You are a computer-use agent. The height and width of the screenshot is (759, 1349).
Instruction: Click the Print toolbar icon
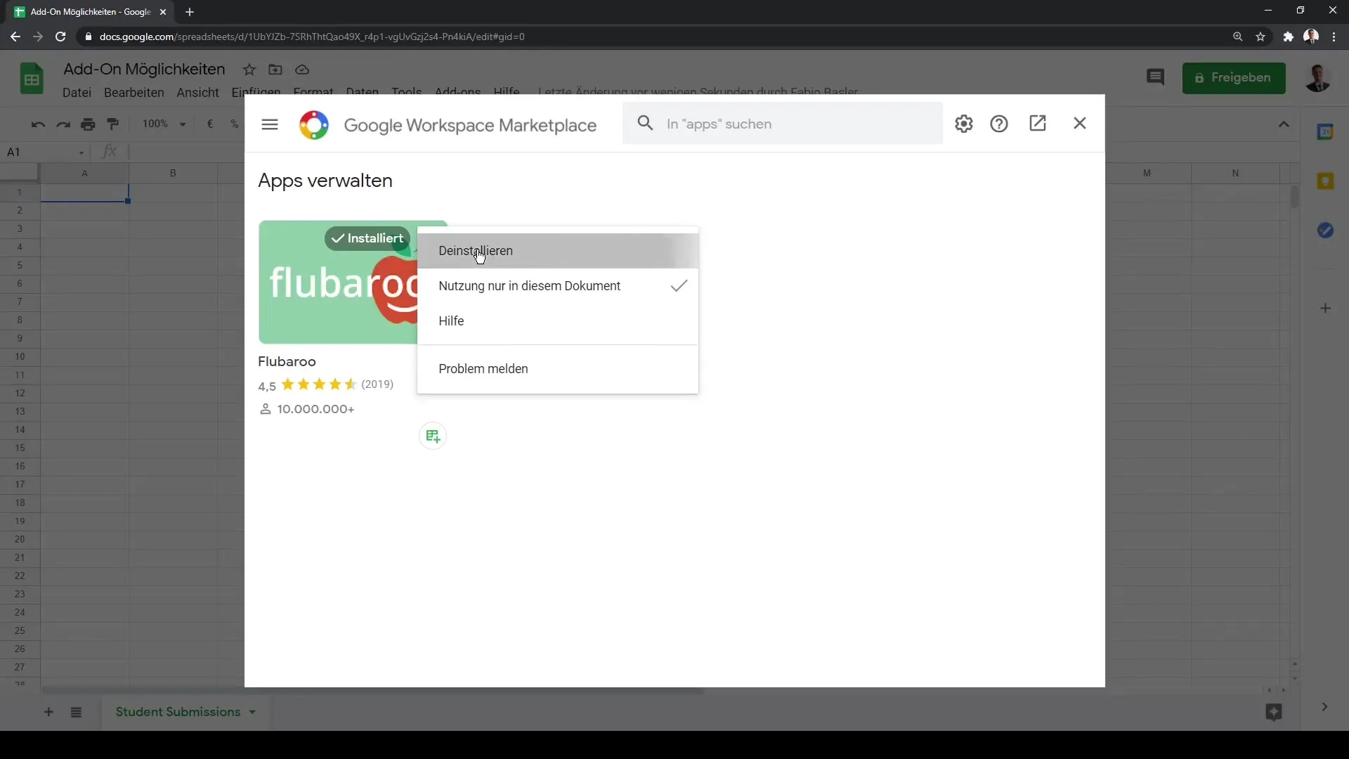click(88, 124)
